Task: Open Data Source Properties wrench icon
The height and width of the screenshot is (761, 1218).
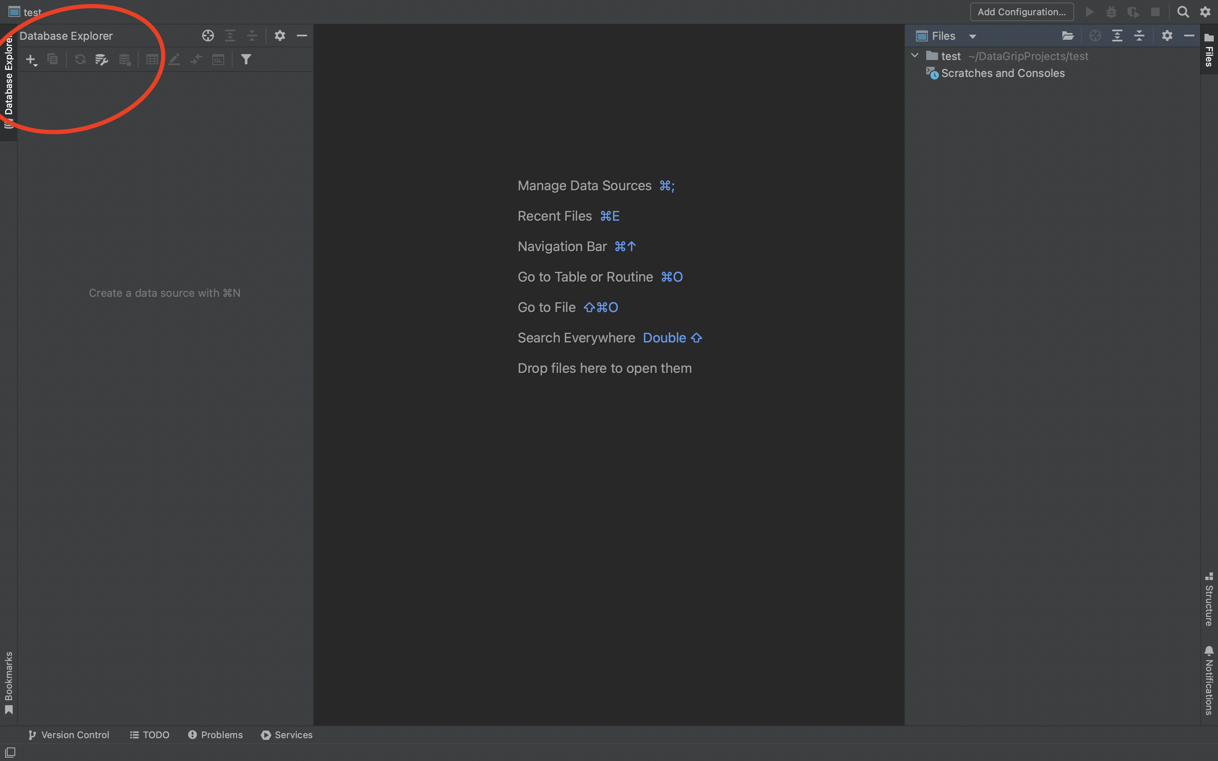Action: point(101,59)
